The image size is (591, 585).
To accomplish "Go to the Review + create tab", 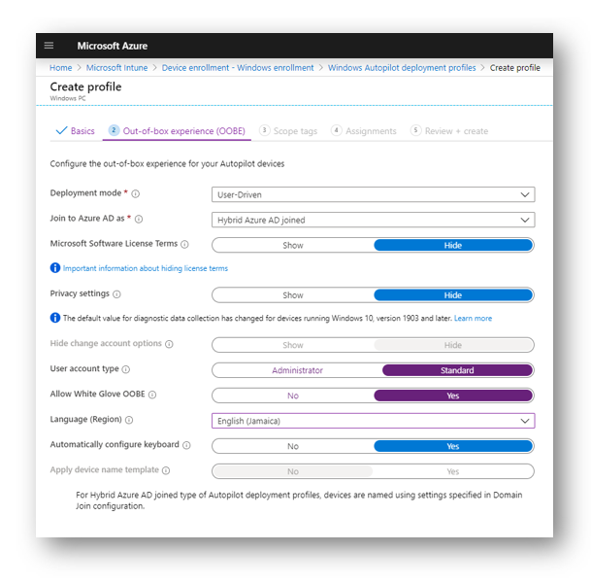I will [x=449, y=131].
